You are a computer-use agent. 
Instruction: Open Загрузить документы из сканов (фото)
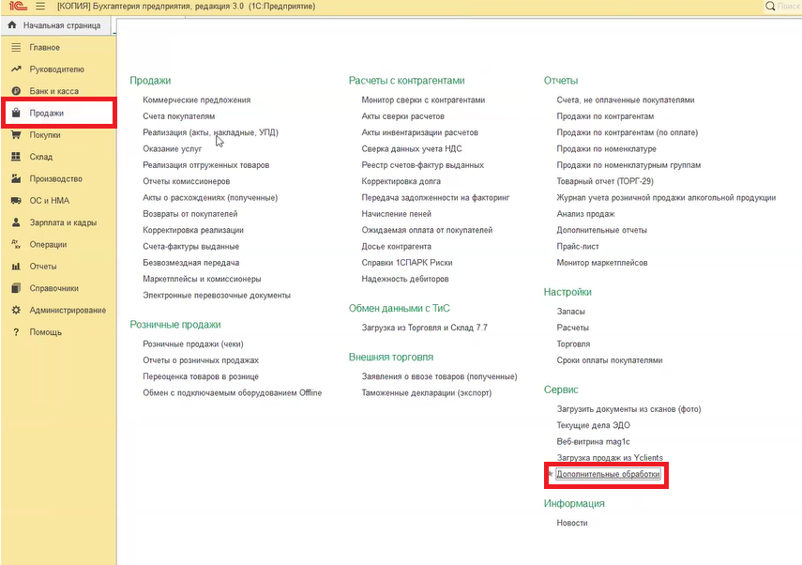tap(628, 409)
